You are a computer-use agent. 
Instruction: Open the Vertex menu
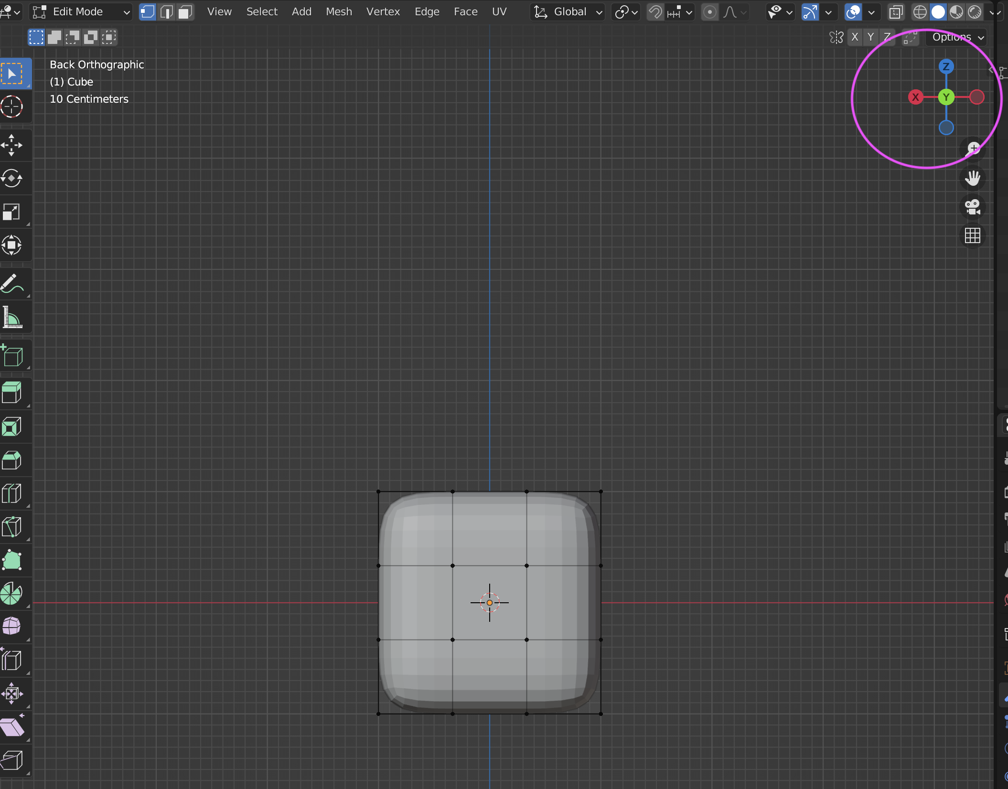[x=383, y=12]
